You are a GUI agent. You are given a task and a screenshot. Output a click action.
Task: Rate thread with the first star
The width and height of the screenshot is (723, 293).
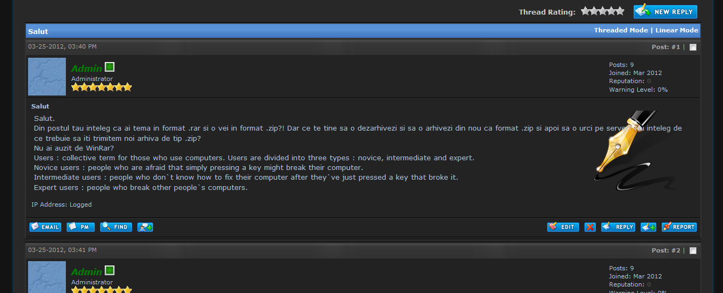click(585, 11)
